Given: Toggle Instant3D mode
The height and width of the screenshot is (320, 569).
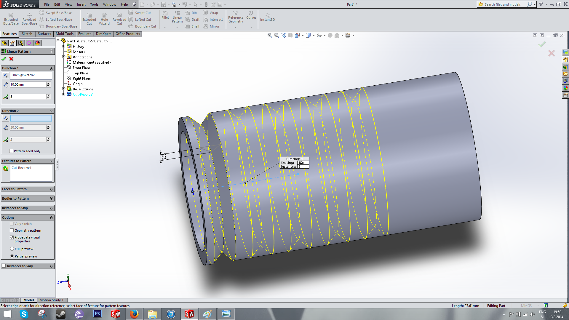Looking at the screenshot, I should [267, 17].
